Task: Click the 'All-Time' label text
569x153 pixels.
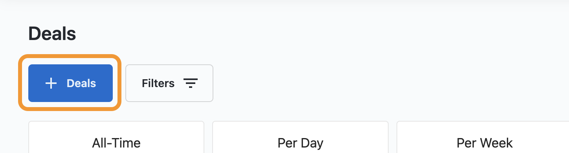Action: pyautogui.click(x=116, y=143)
